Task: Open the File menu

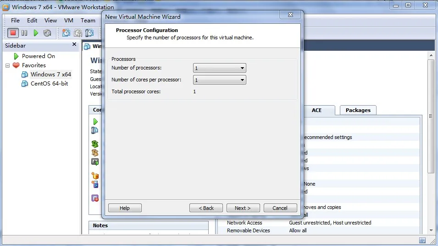Action: [x=15, y=20]
